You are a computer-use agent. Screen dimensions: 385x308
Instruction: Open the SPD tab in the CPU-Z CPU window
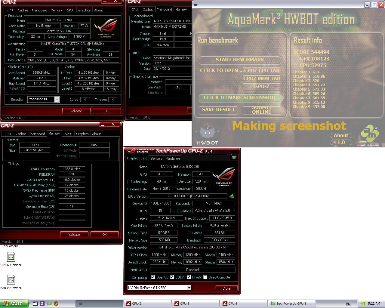[70, 10]
